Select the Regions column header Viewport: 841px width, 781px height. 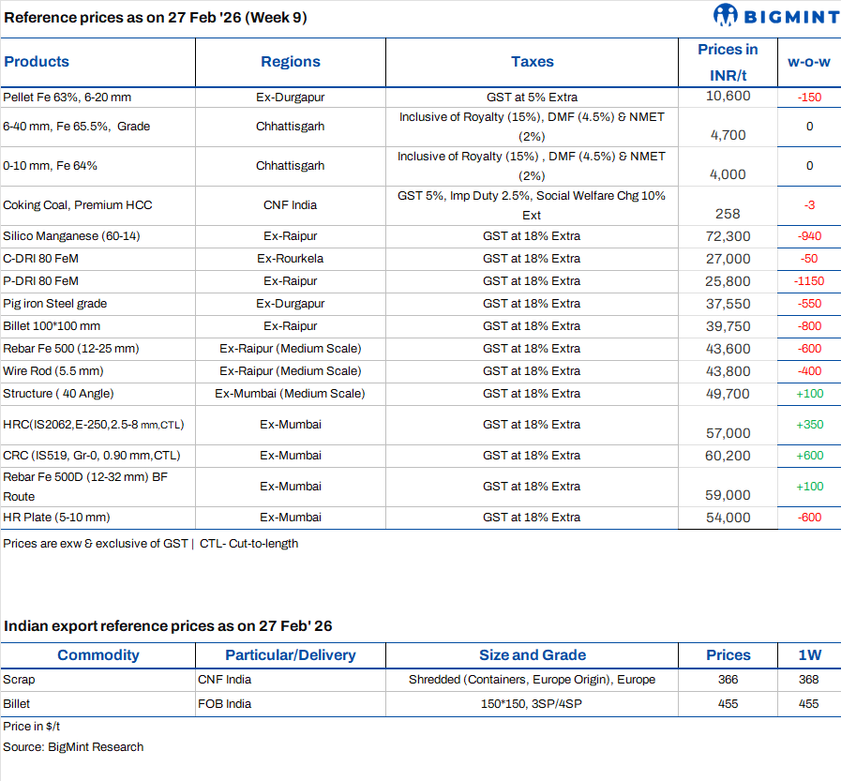291,62
